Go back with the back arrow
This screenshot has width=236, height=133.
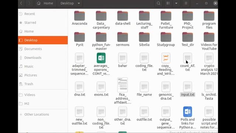[x=21, y=3]
